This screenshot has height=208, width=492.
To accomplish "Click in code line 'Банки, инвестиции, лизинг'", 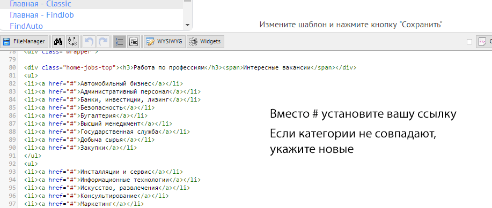I will coord(112,99).
